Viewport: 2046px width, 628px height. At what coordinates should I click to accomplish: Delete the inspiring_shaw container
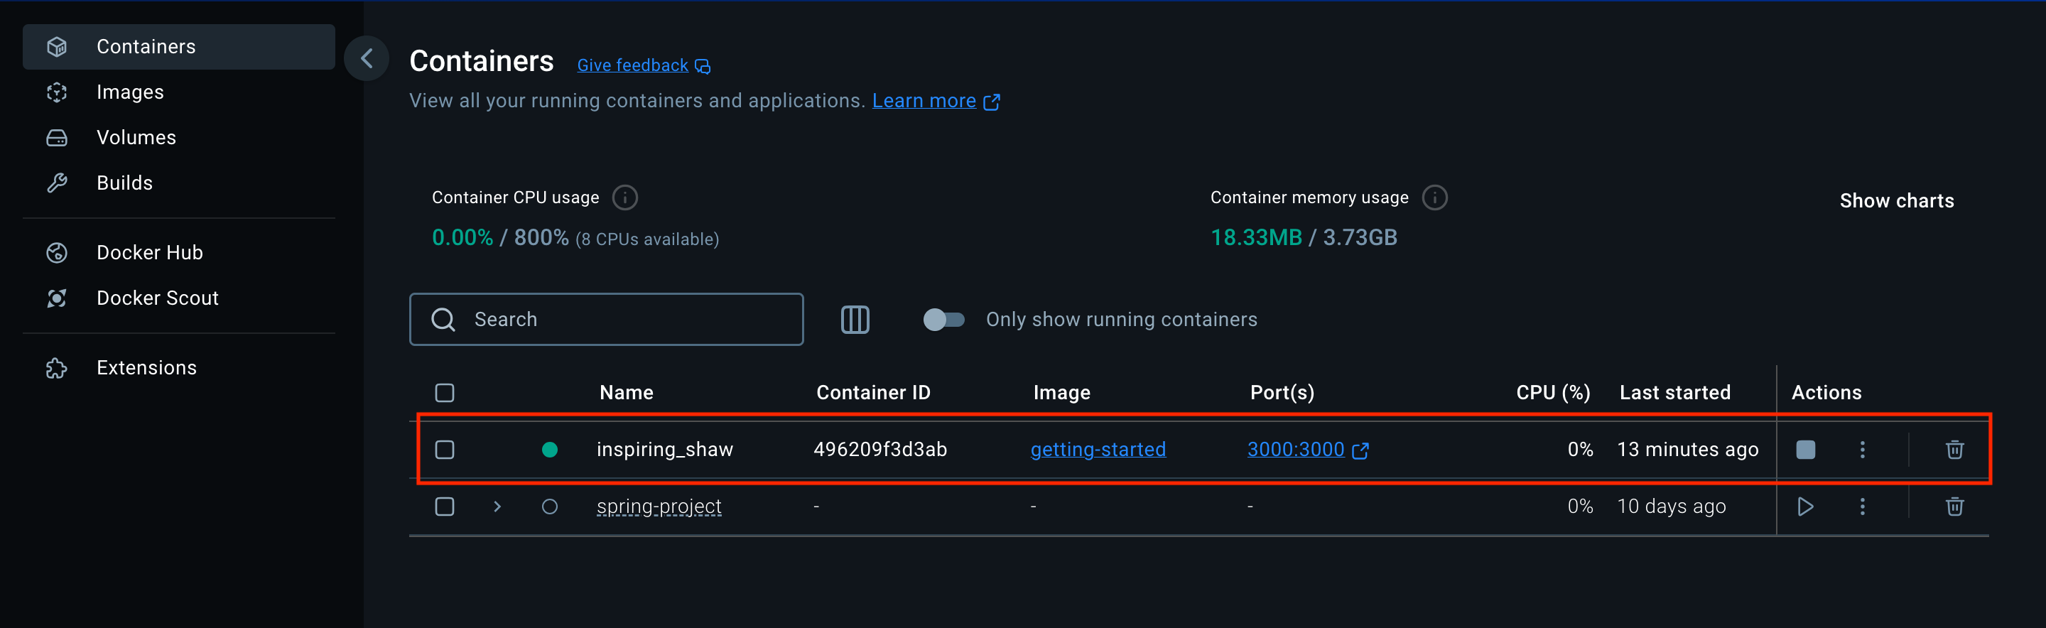click(1954, 450)
